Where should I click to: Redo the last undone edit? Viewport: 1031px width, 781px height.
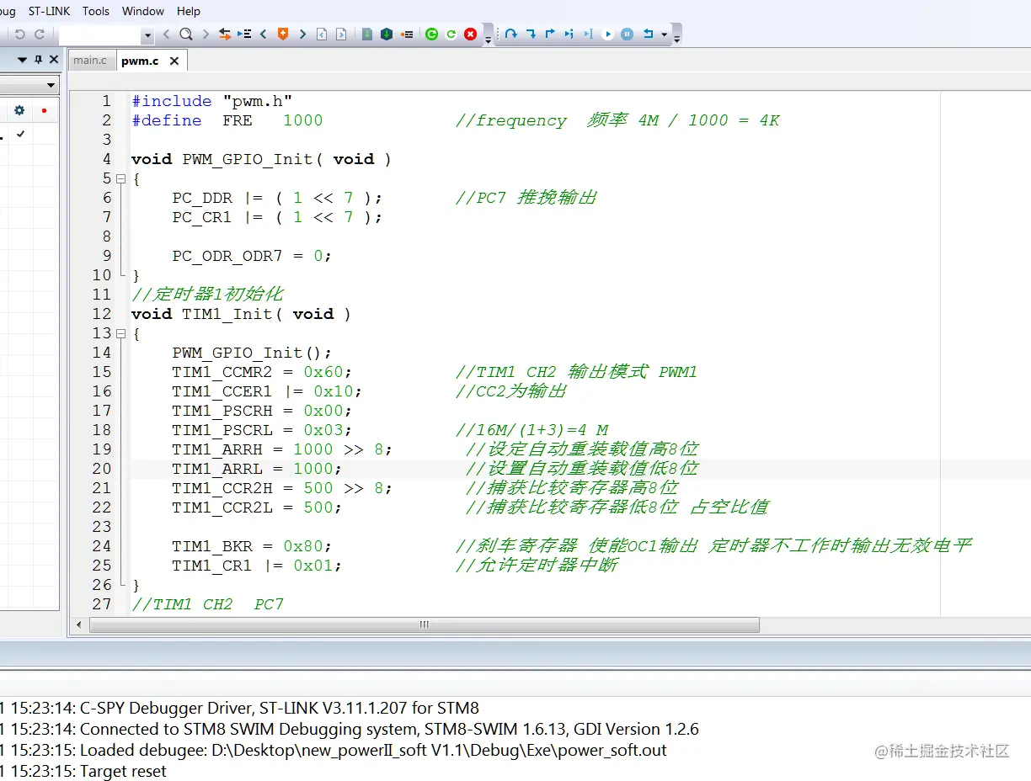tap(39, 35)
